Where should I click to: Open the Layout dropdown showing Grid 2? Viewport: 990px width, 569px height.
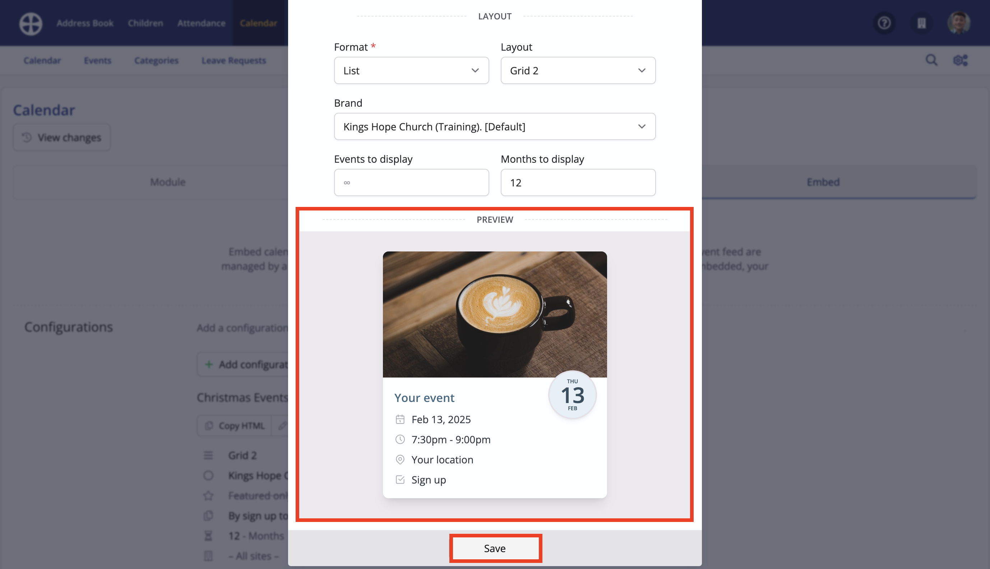tap(578, 70)
